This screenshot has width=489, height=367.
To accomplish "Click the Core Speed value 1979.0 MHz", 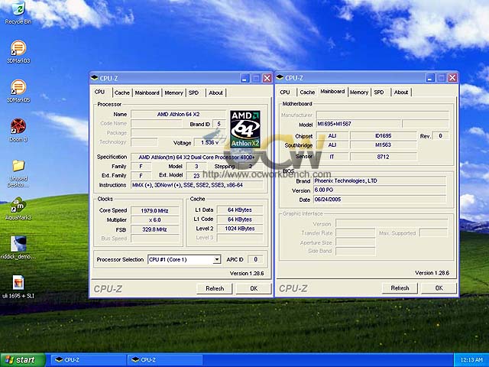I will point(154,211).
